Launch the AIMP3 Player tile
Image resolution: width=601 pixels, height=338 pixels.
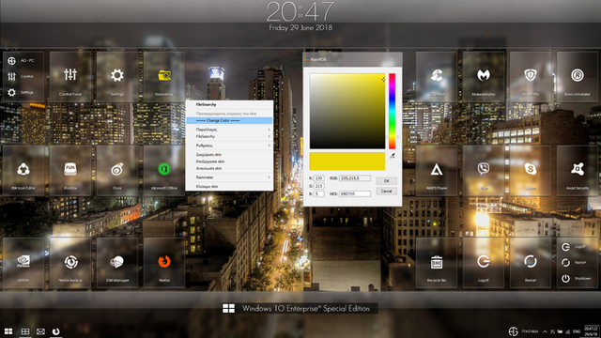[437, 171]
